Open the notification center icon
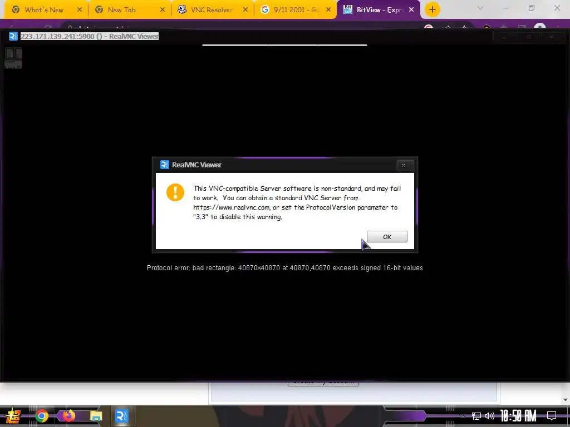The height and width of the screenshot is (427, 570). tap(552, 416)
